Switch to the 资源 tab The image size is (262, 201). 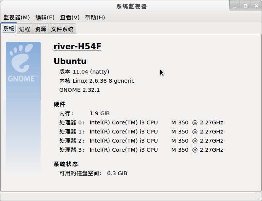(x=41, y=29)
